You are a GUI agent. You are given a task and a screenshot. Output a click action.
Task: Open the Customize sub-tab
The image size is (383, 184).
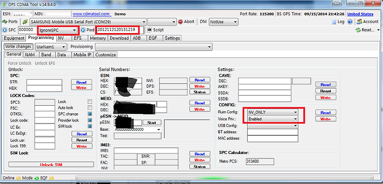tap(106, 55)
